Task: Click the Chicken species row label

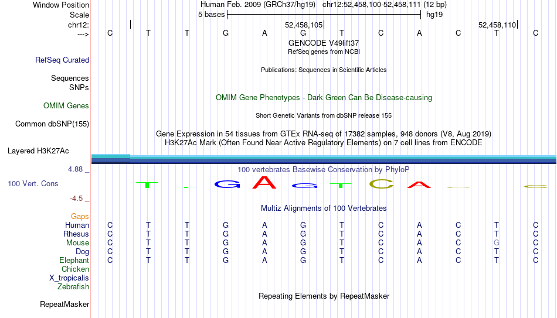Action: tap(75, 269)
